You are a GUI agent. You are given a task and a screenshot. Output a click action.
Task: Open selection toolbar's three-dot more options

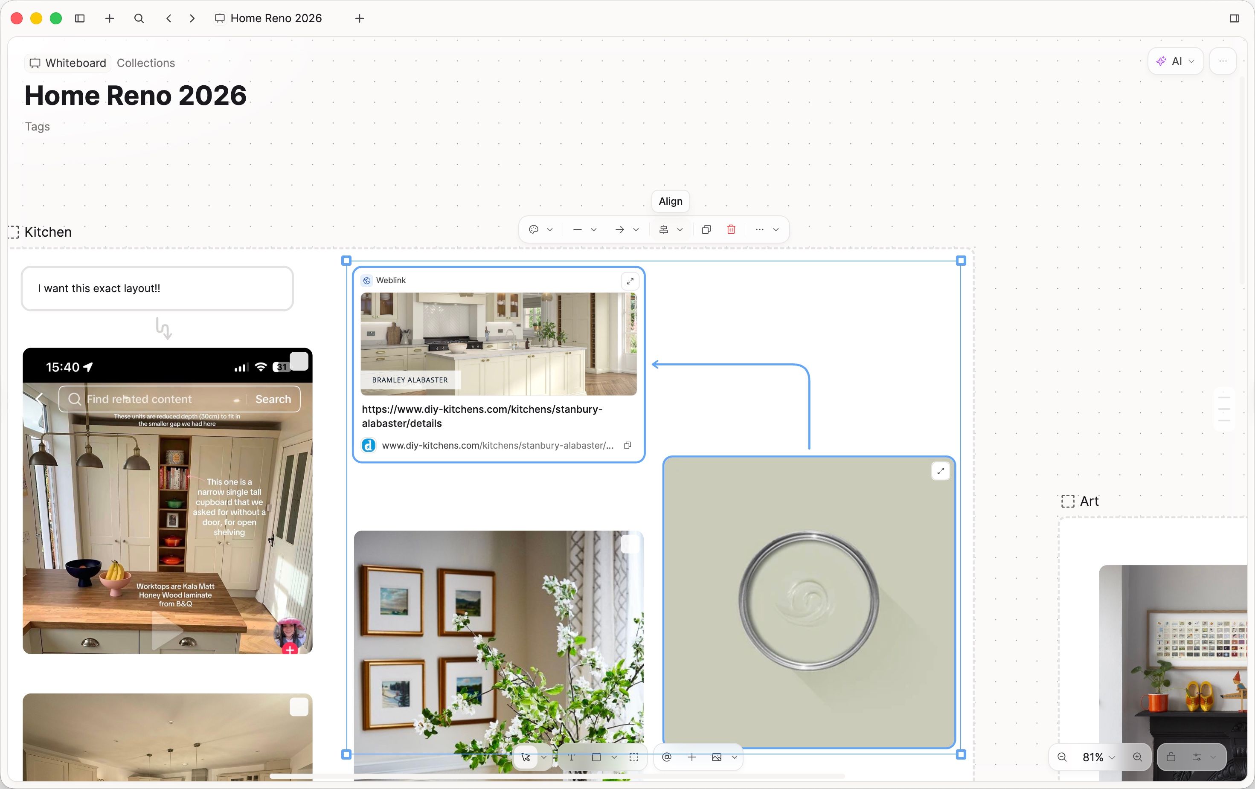pos(759,229)
